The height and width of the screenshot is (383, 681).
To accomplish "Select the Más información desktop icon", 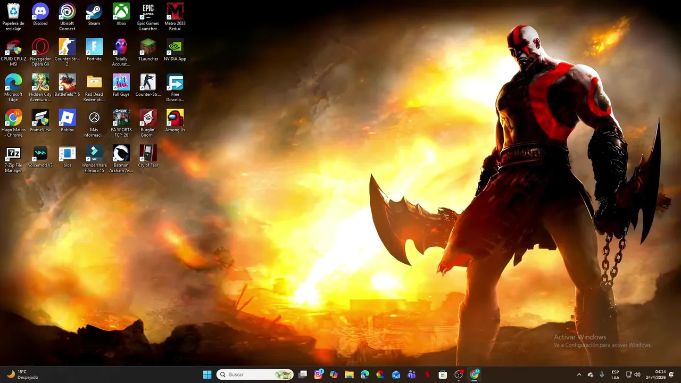I will click(94, 124).
